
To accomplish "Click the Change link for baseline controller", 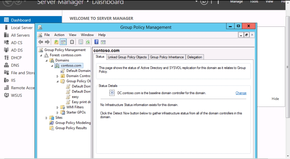I will coord(241,93).
